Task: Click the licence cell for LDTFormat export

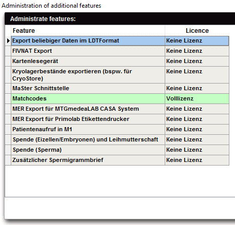Action: tap(197, 41)
